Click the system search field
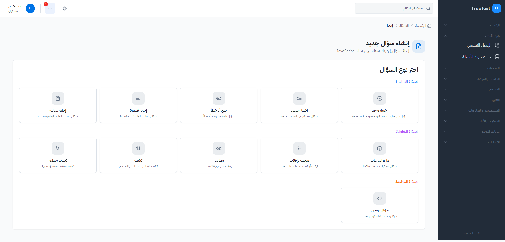This screenshot has height=242, width=505. tap(392, 8)
